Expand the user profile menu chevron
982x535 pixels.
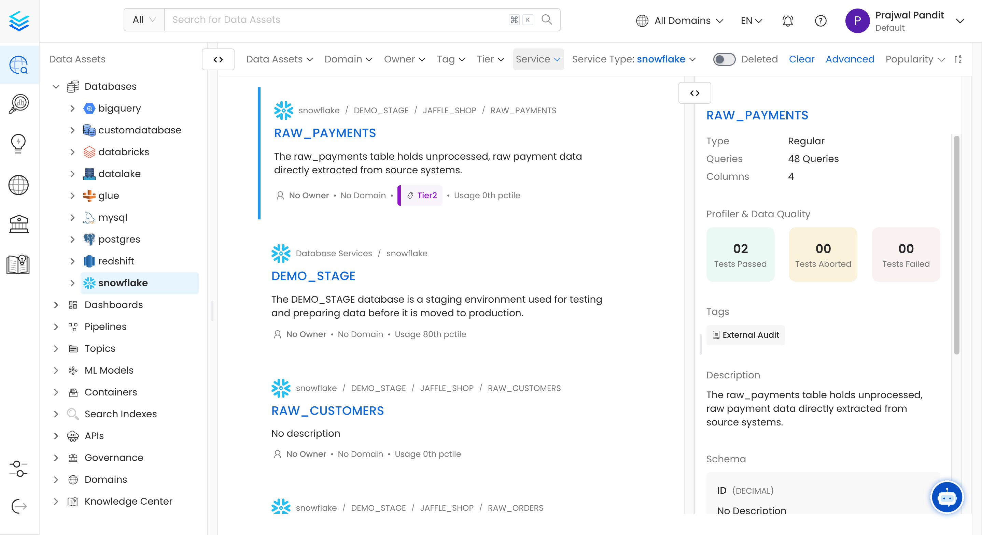point(960,21)
